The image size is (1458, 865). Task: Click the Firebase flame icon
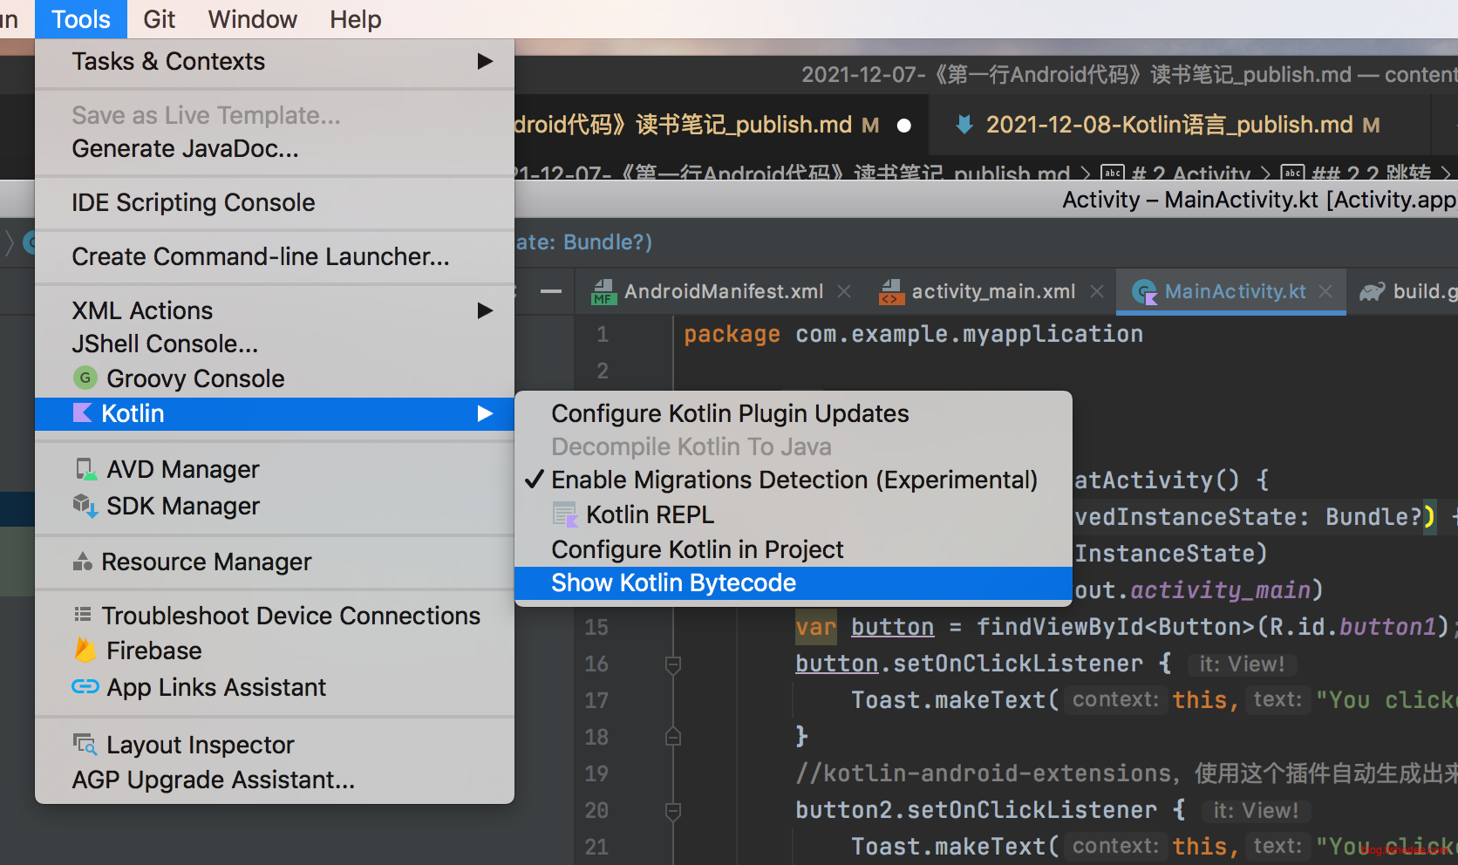coord(85,650)
